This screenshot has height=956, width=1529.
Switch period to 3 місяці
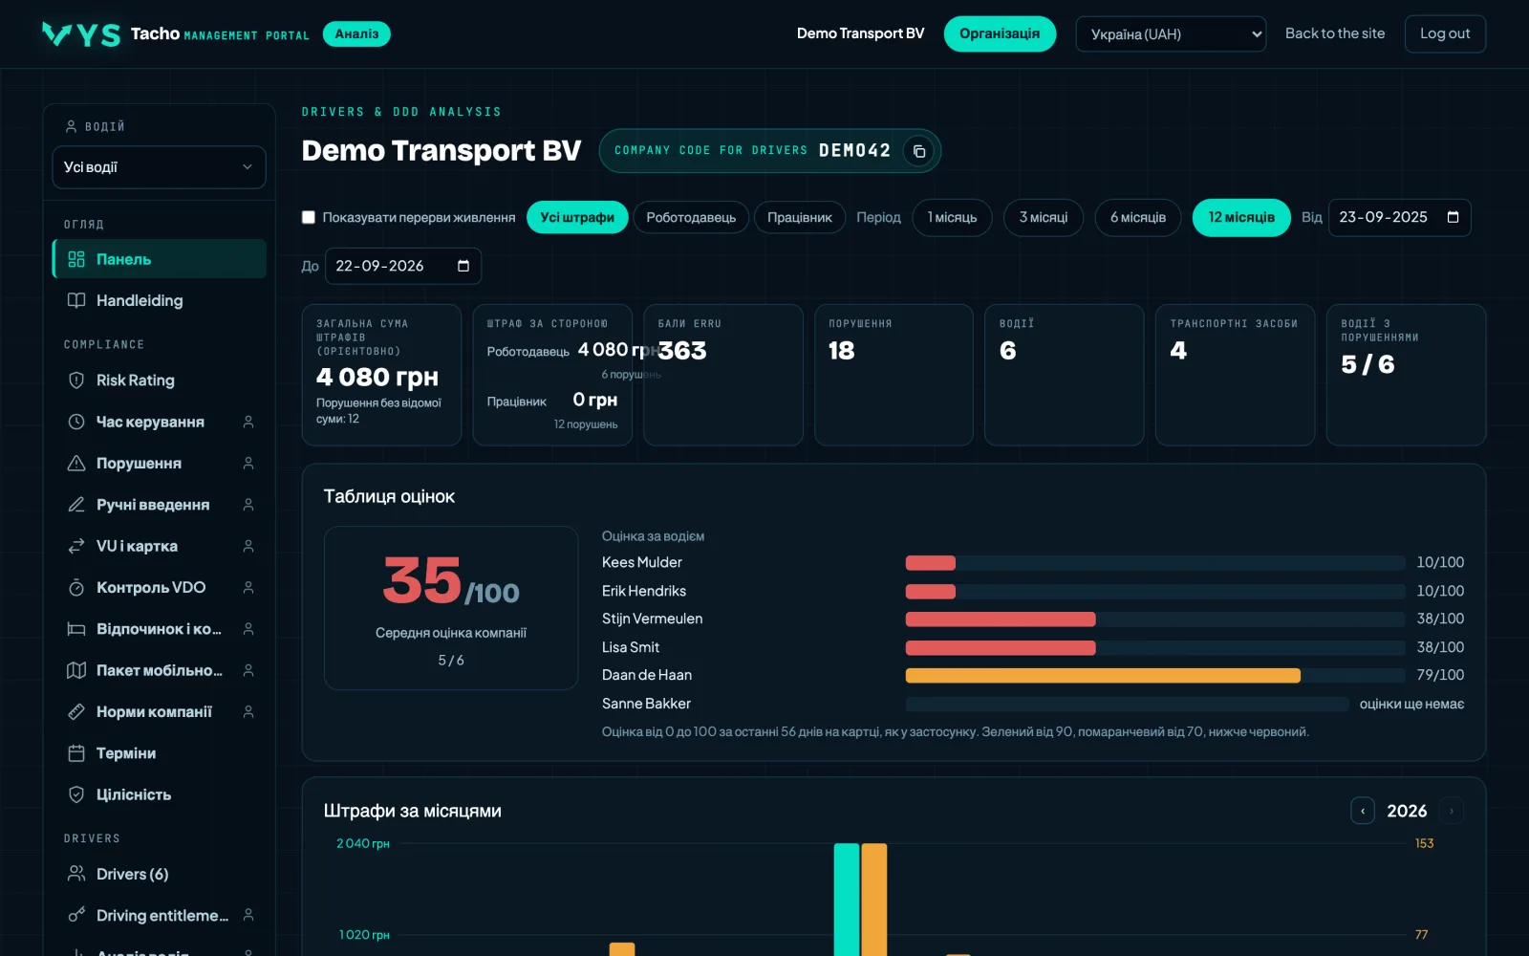pos(1043,217)
